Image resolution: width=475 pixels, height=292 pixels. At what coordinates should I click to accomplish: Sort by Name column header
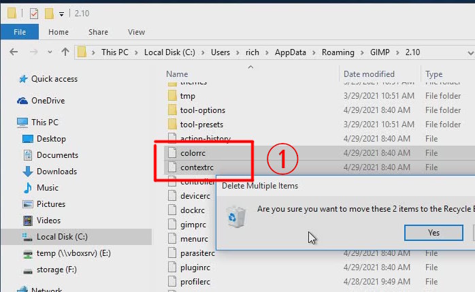point(177,74)
